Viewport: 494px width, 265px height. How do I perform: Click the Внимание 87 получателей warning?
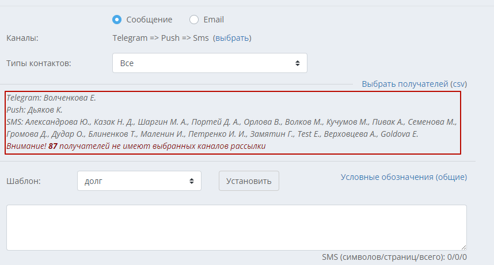(136, 146)
